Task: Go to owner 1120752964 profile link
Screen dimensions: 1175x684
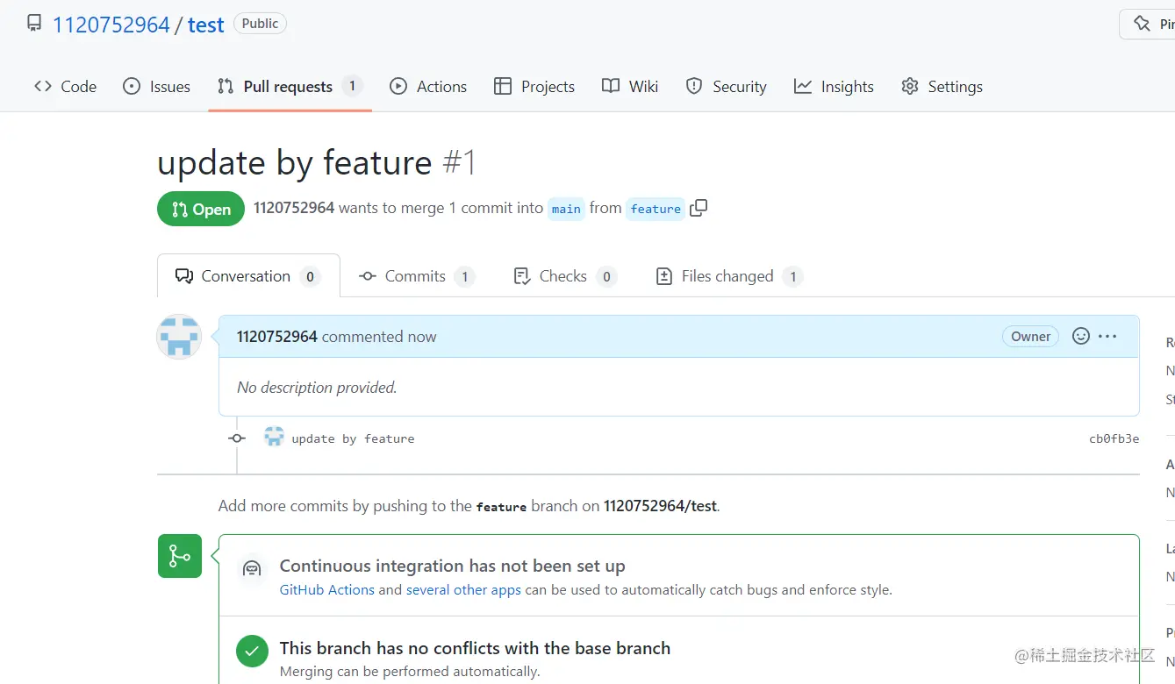Action: click(x=111, y=25)
